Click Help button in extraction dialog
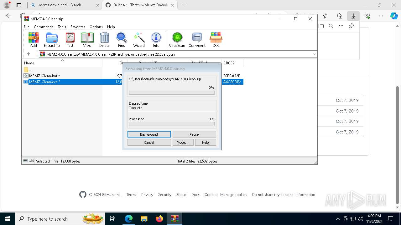This screenshot has width=401, height=225. 206,142
